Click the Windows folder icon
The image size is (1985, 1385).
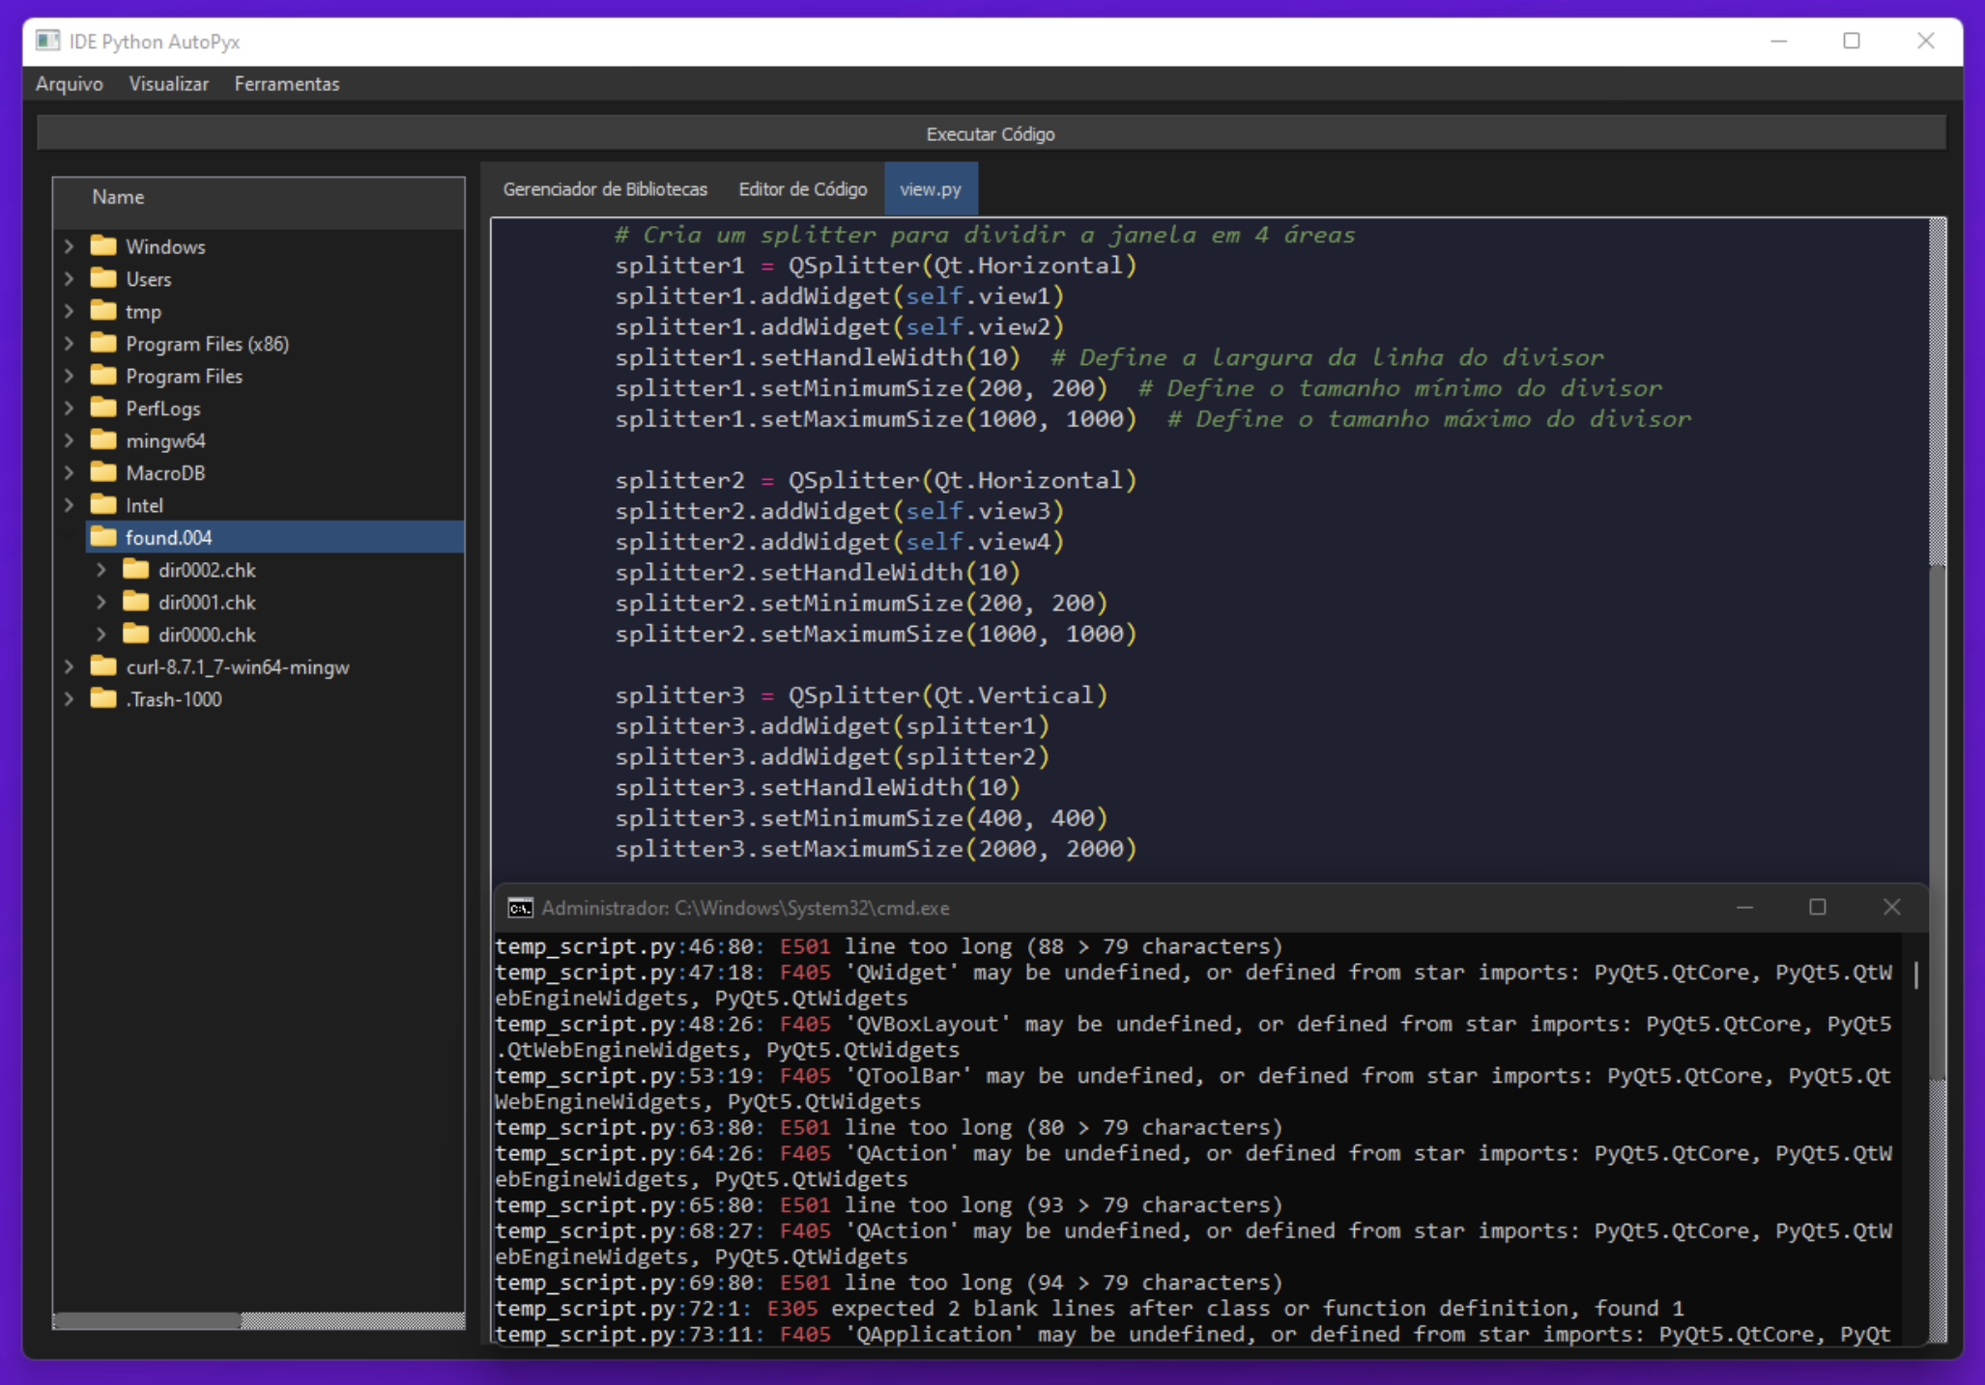pyautogui.click(x=103, y=246)
